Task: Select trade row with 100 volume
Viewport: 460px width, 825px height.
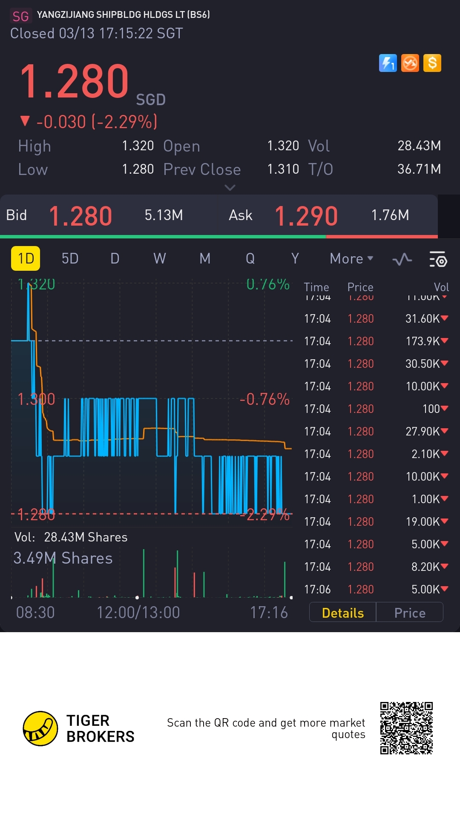Action: click(x=376, y=409)
